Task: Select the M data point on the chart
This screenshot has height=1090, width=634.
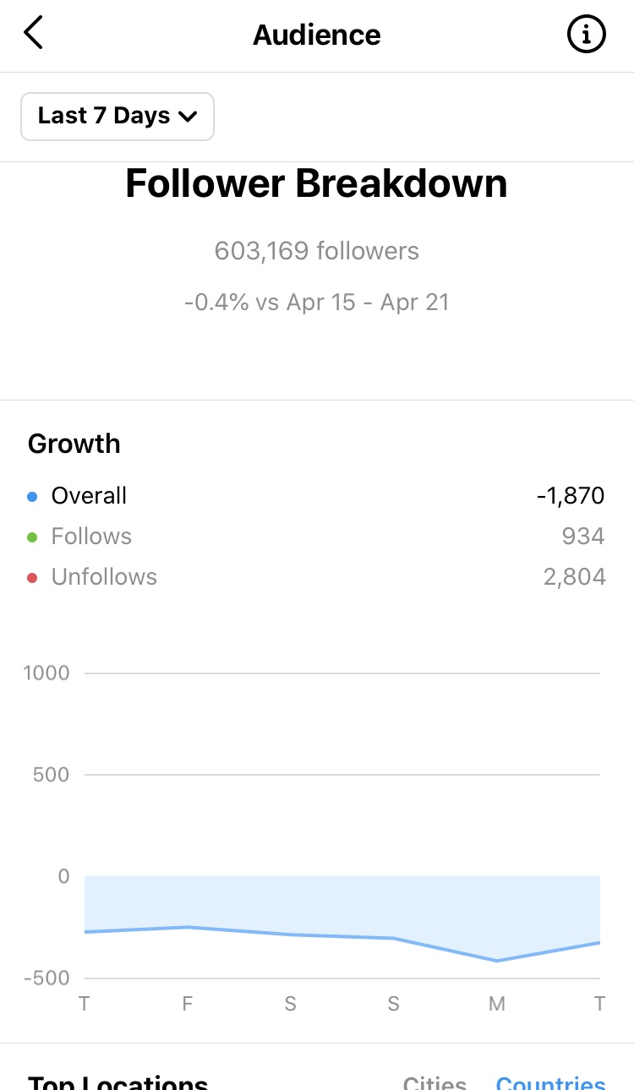Action: coord(497,961)
